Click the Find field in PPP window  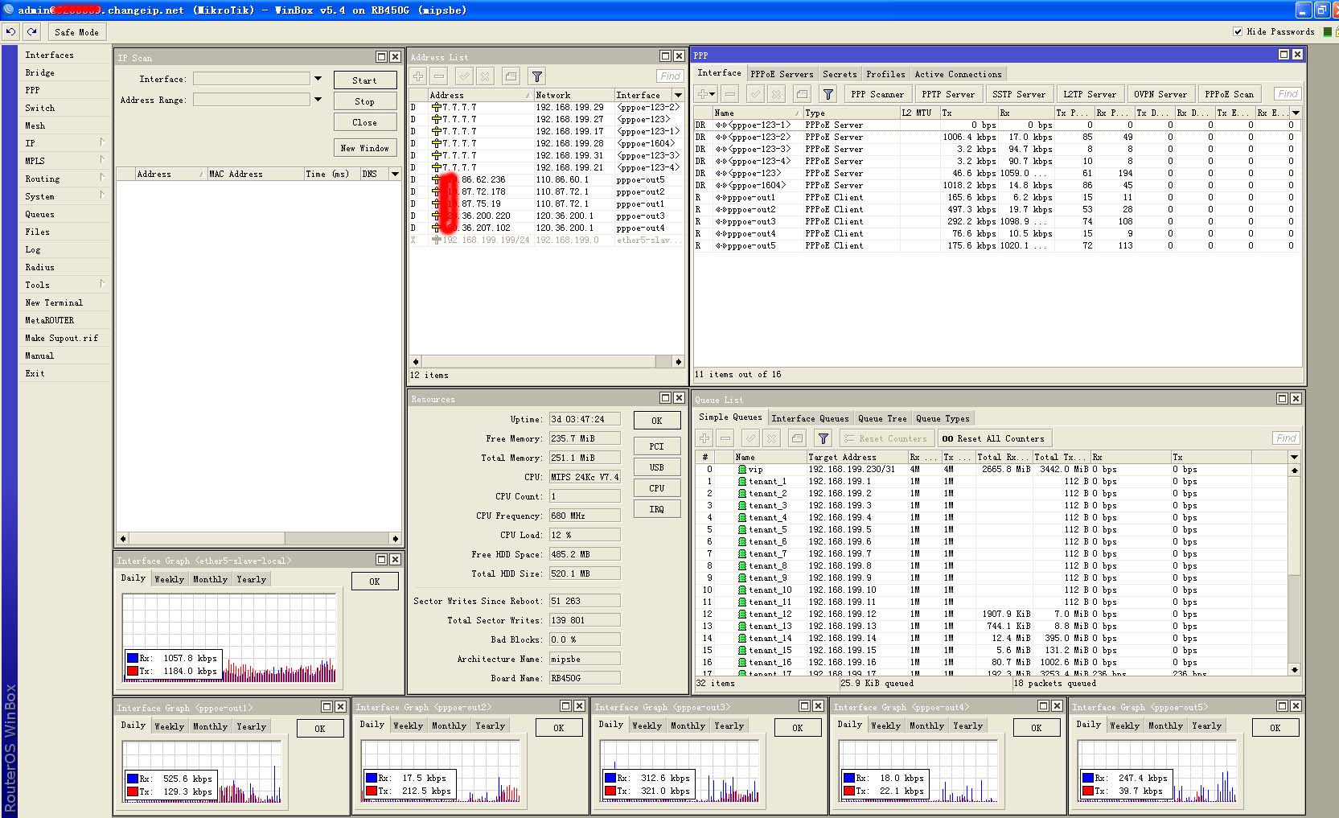tap(1288, 94)
